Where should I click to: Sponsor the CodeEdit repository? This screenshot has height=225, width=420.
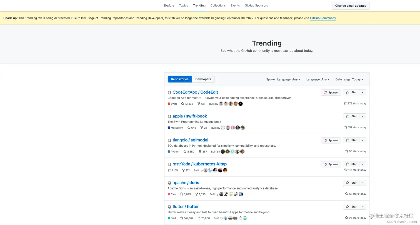click(331, 92)
